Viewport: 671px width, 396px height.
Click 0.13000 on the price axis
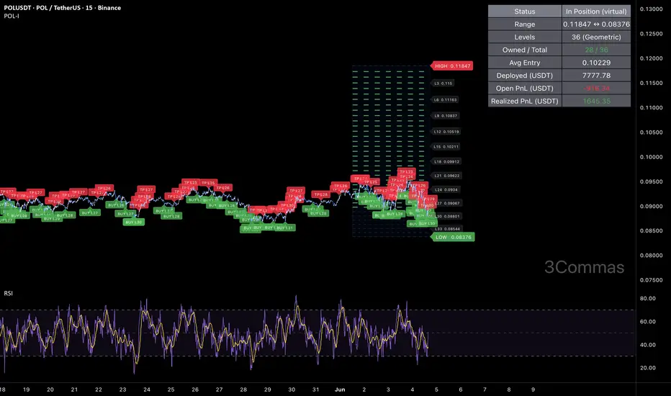[x=652, y=9]
